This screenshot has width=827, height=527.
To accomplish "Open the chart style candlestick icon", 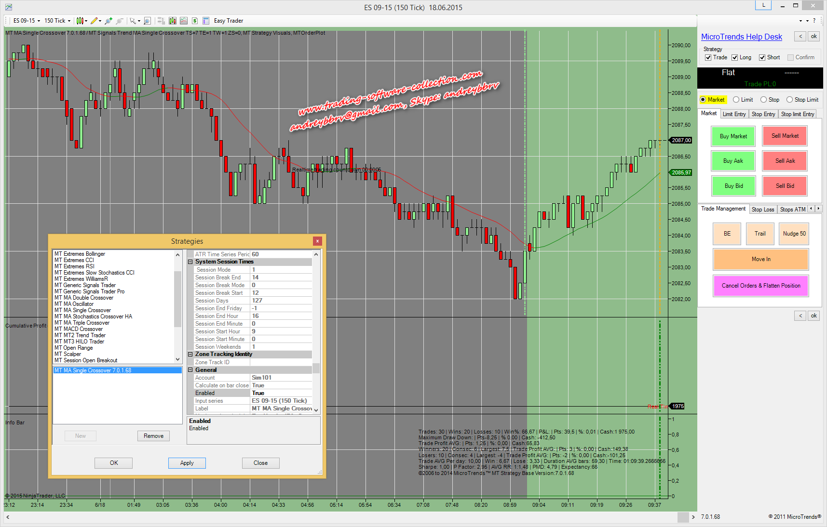I will (80, 21).
